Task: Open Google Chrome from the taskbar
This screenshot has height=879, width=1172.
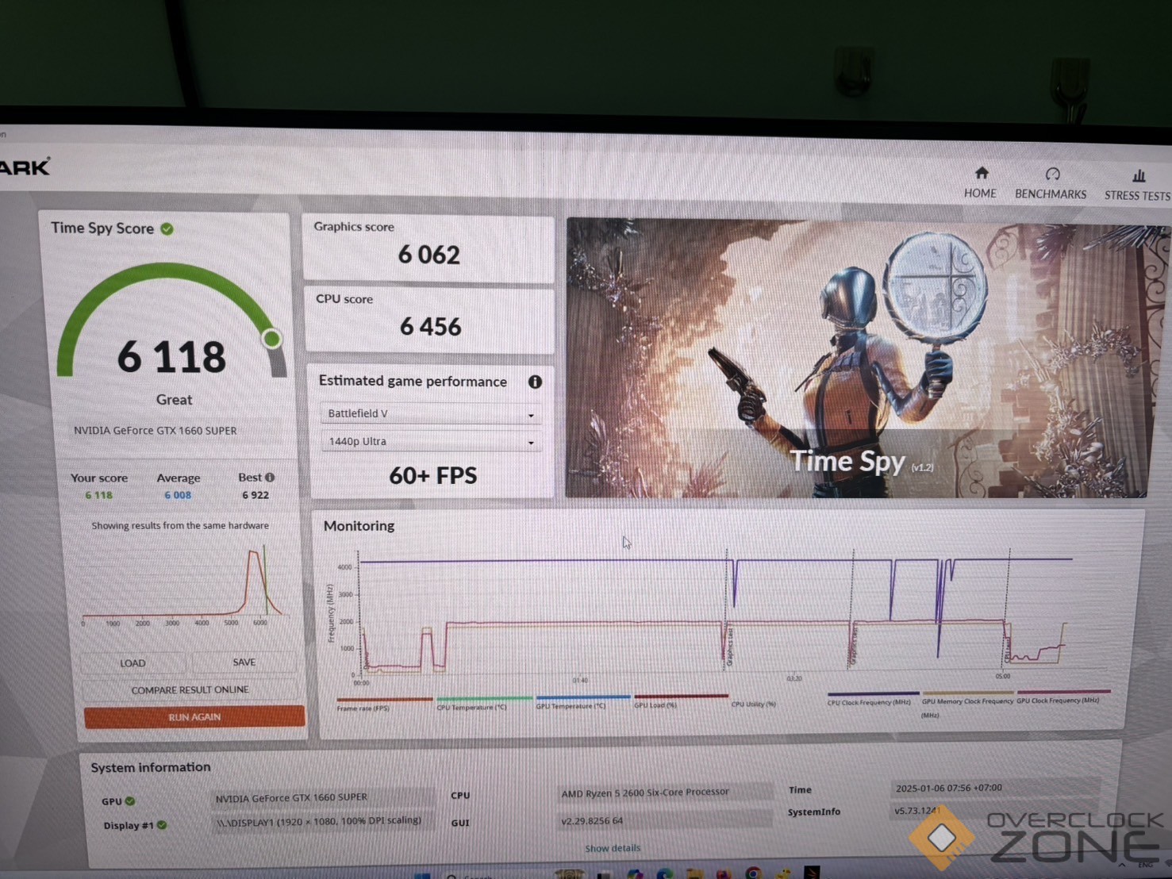Action: pos(753,873)
